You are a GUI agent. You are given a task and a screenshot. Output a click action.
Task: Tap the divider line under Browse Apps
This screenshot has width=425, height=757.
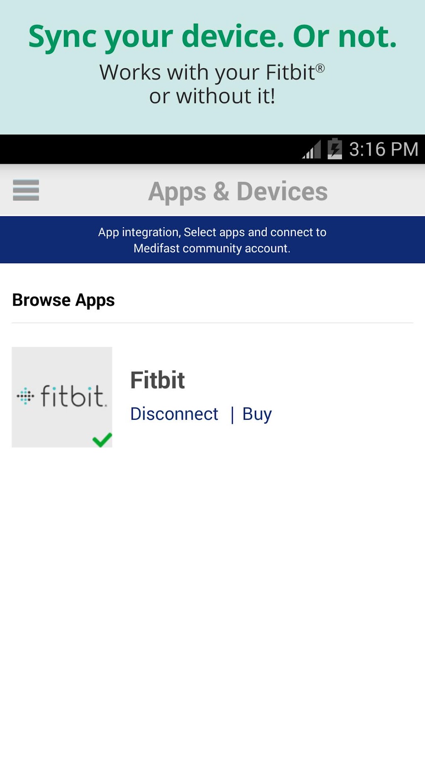coord(212,323)
